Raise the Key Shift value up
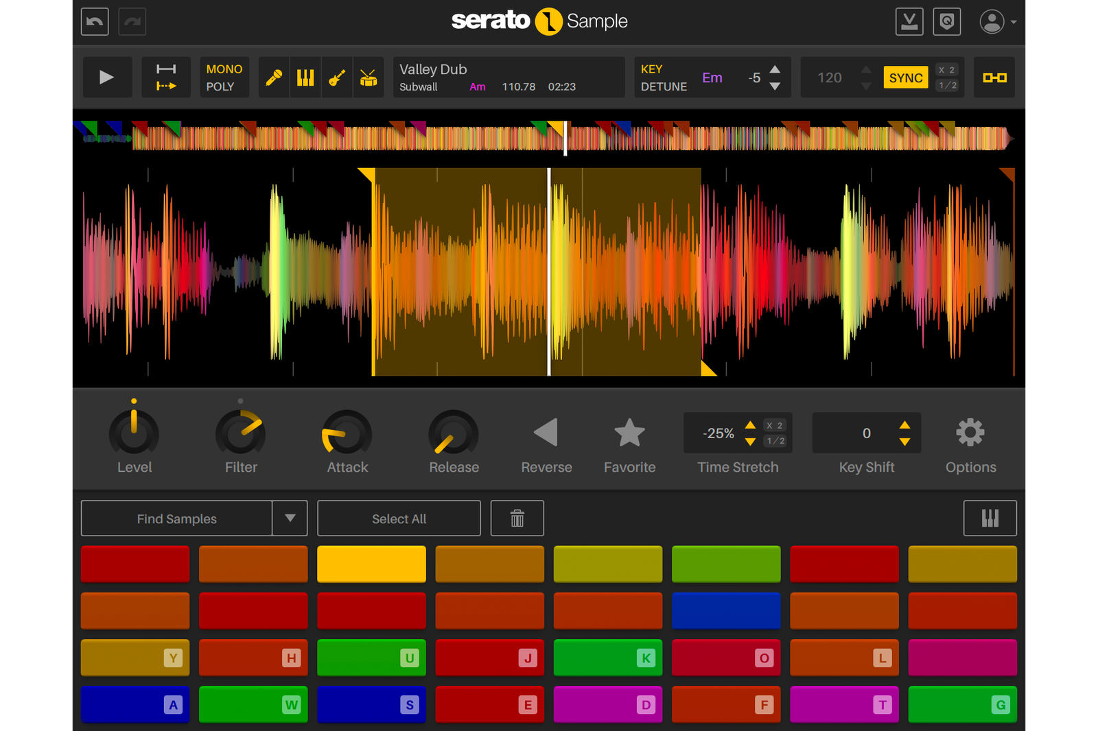Screen dimensions: 1098x731 pos(904,425)
